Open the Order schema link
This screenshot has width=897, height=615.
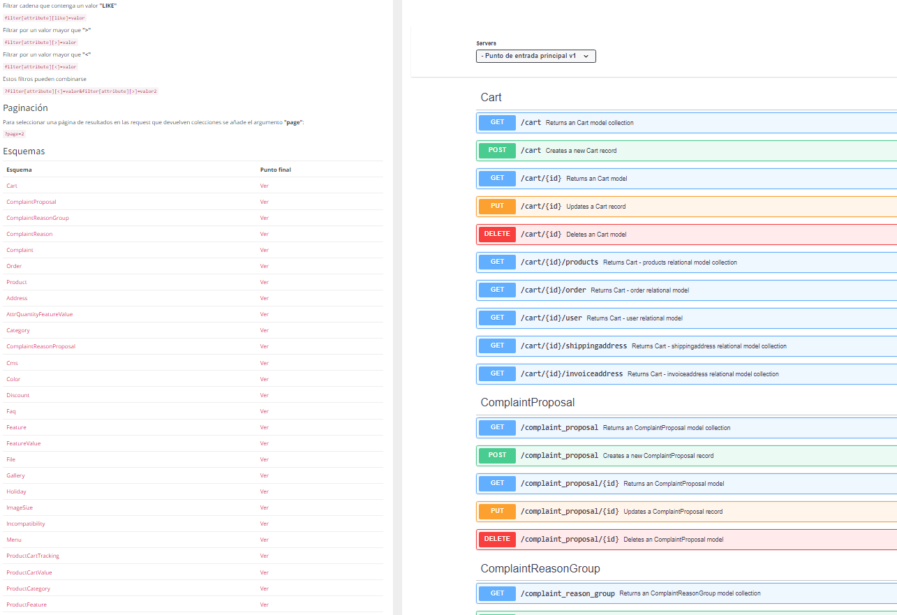click(14, 266)
